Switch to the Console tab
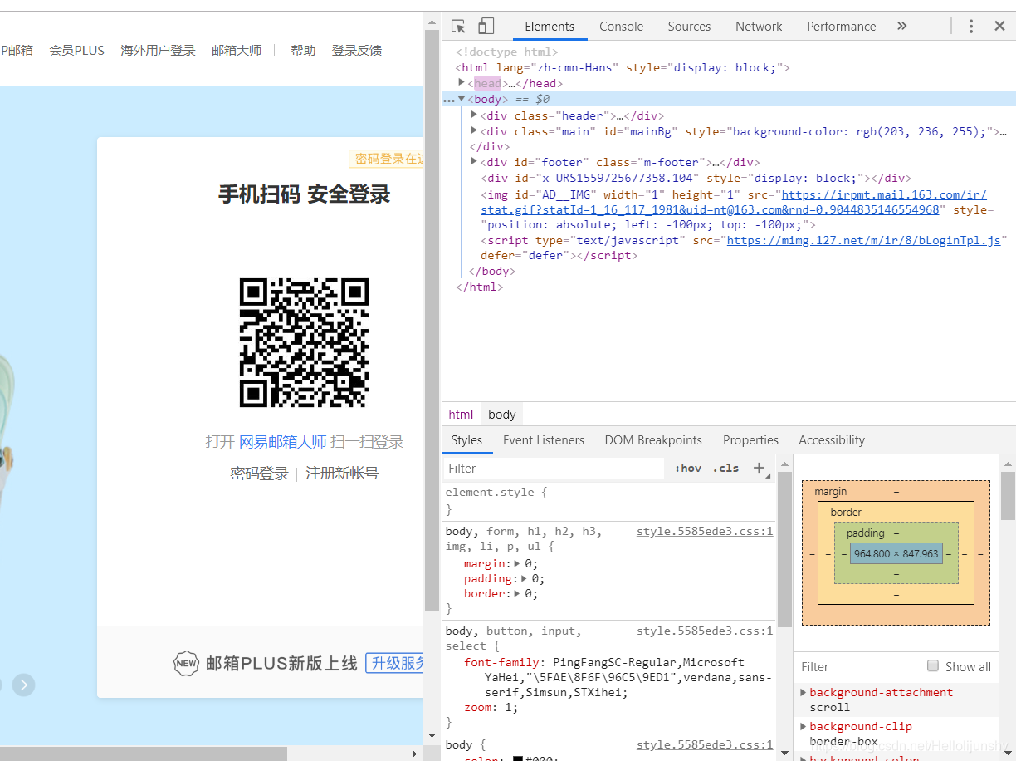Viewport: 1016px width, 761px height. [x=622, y=27]
